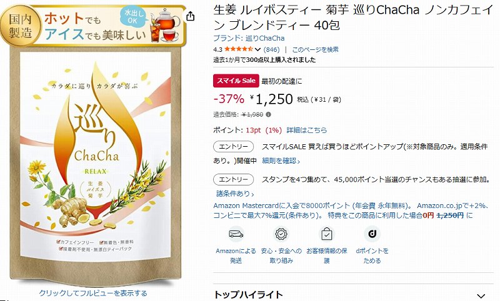Open the rating breakdown dropdown arrow
This screenshot has width=500, height=301.
(257, 50)
